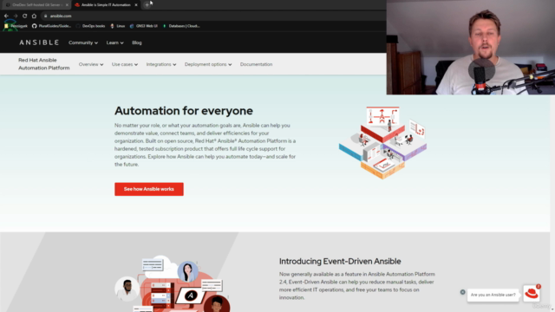Open the browser home icon

tap(34, 16)
